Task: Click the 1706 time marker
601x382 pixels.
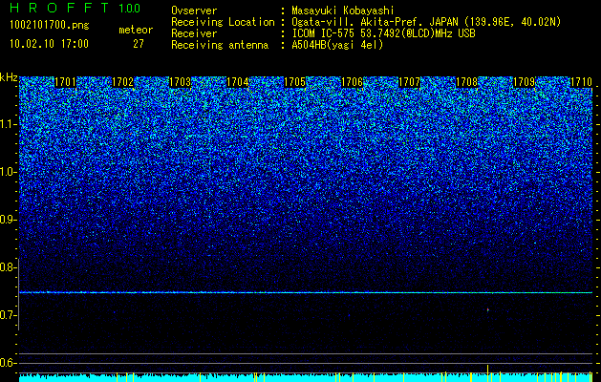Action: point(352,82)
